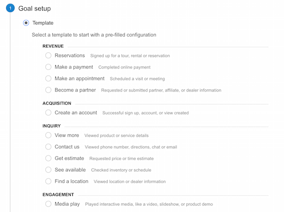Click the Goal setup heading text
Image resolution: width=284 pixels, height=212 pixels.
pos(35,8)
